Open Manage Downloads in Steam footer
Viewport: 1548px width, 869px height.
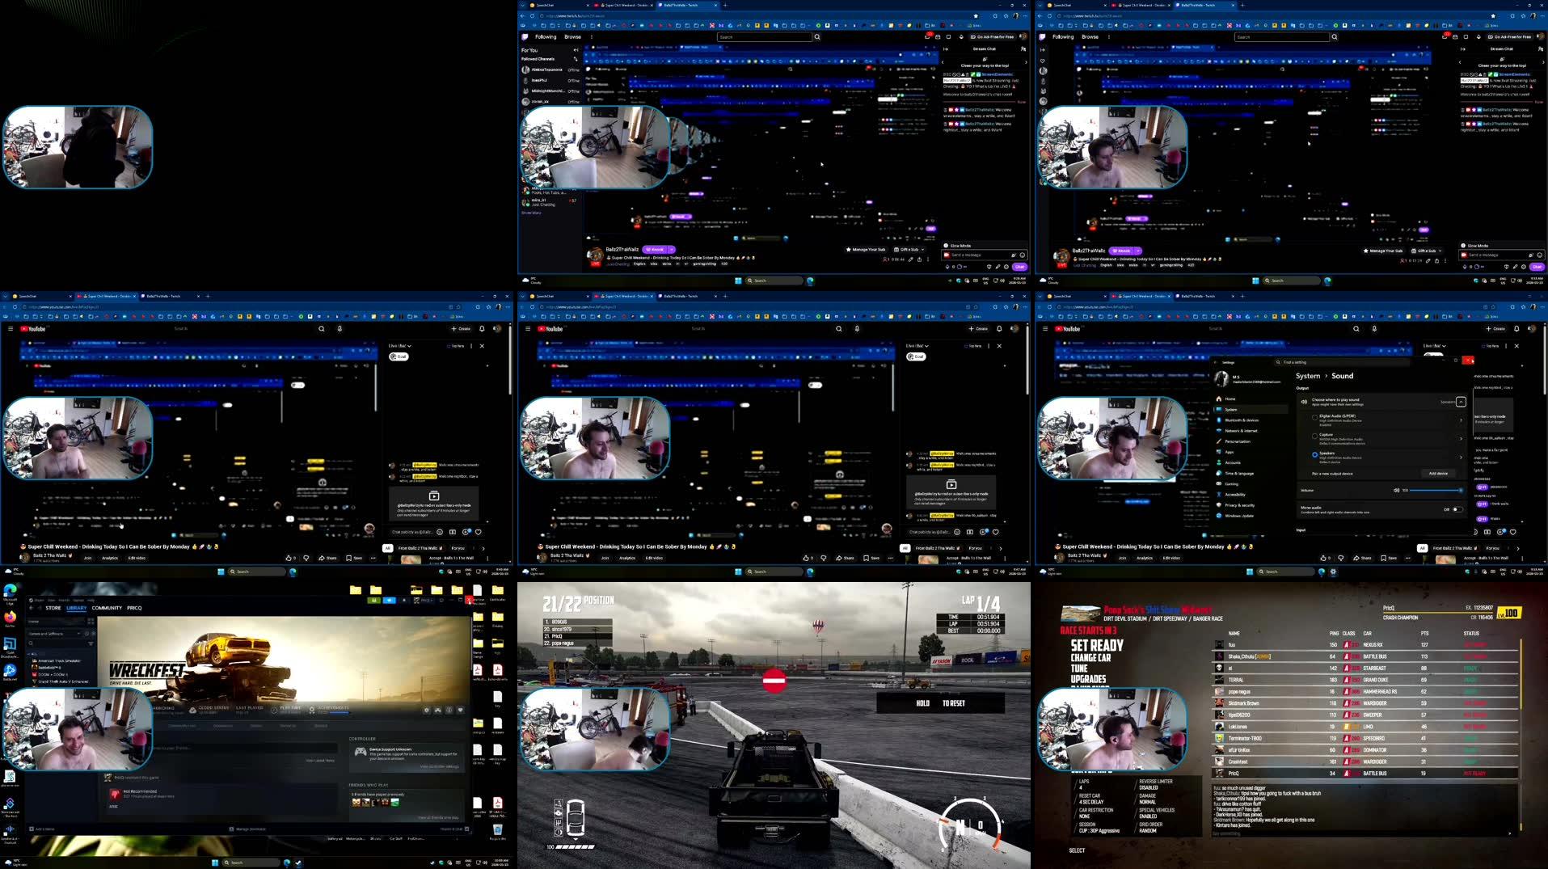pos(247,829)
